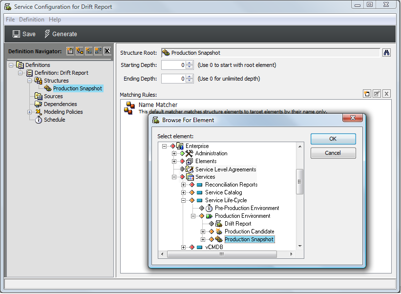Select Sources in the navigator tree
Screen dimensions: 401x294
pyautogui.click(x=53, y=96)
